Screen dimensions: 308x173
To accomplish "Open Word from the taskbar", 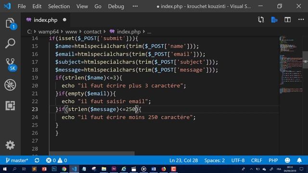I will pyautogui.click(x=154, y=169).
